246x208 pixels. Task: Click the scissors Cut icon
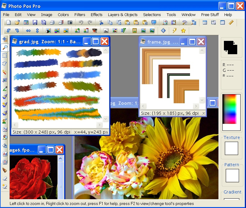pyautogui.click(x=101, y=22)
